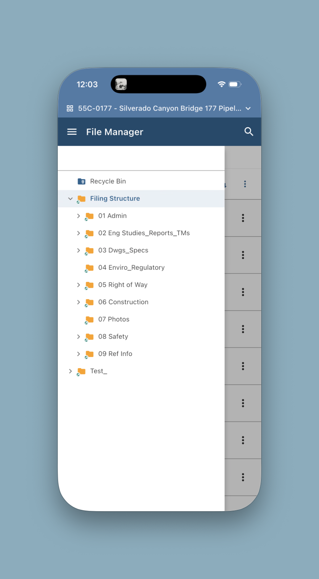Select the 06 Construction label
The image size is (319, 579).
(123, 302)
